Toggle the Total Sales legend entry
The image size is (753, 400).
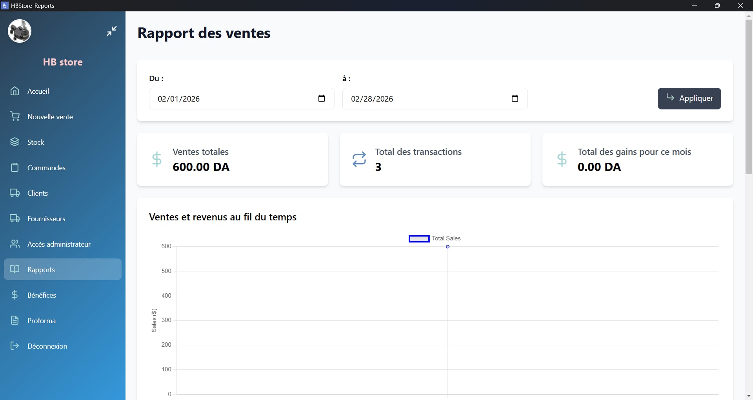pyautogui.click(x=434, y=238)
